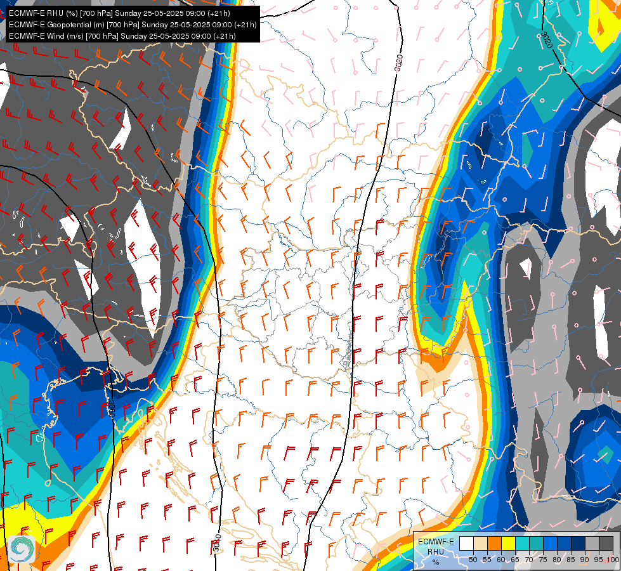
Task: Click the legend label '60'
Action: (501, 560)
